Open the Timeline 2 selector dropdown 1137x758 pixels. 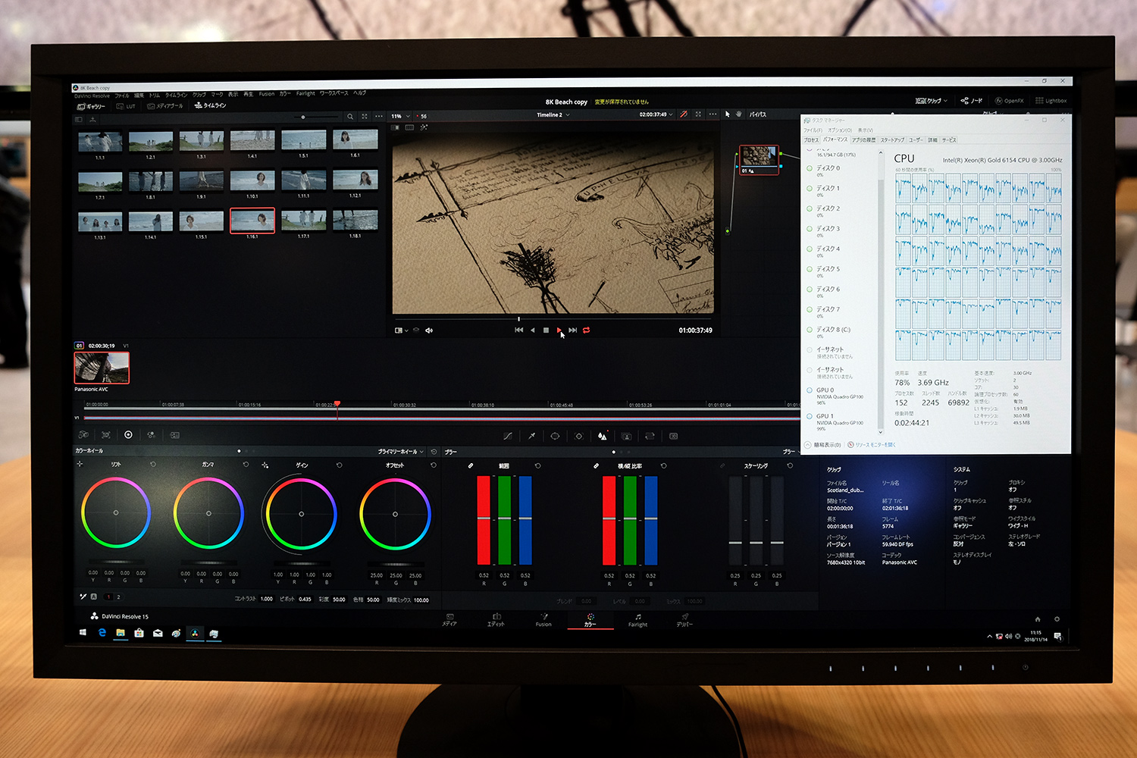click(553, 115)
